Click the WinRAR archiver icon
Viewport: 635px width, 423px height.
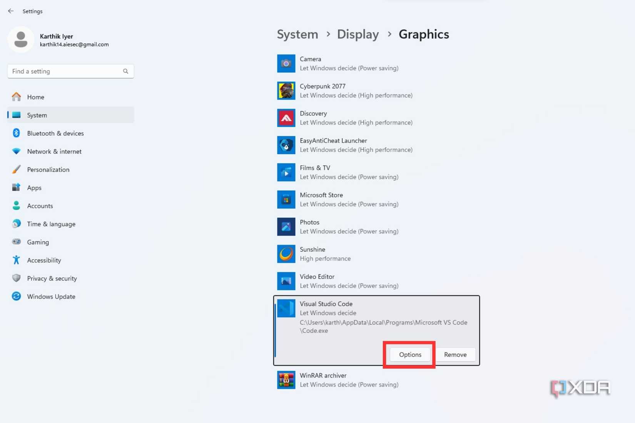point(286,380)
